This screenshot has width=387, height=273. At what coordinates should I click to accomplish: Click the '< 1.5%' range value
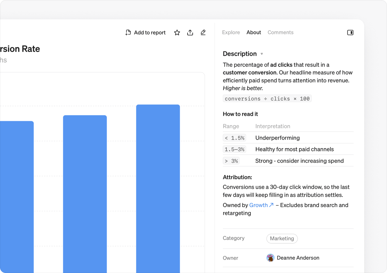235,138
